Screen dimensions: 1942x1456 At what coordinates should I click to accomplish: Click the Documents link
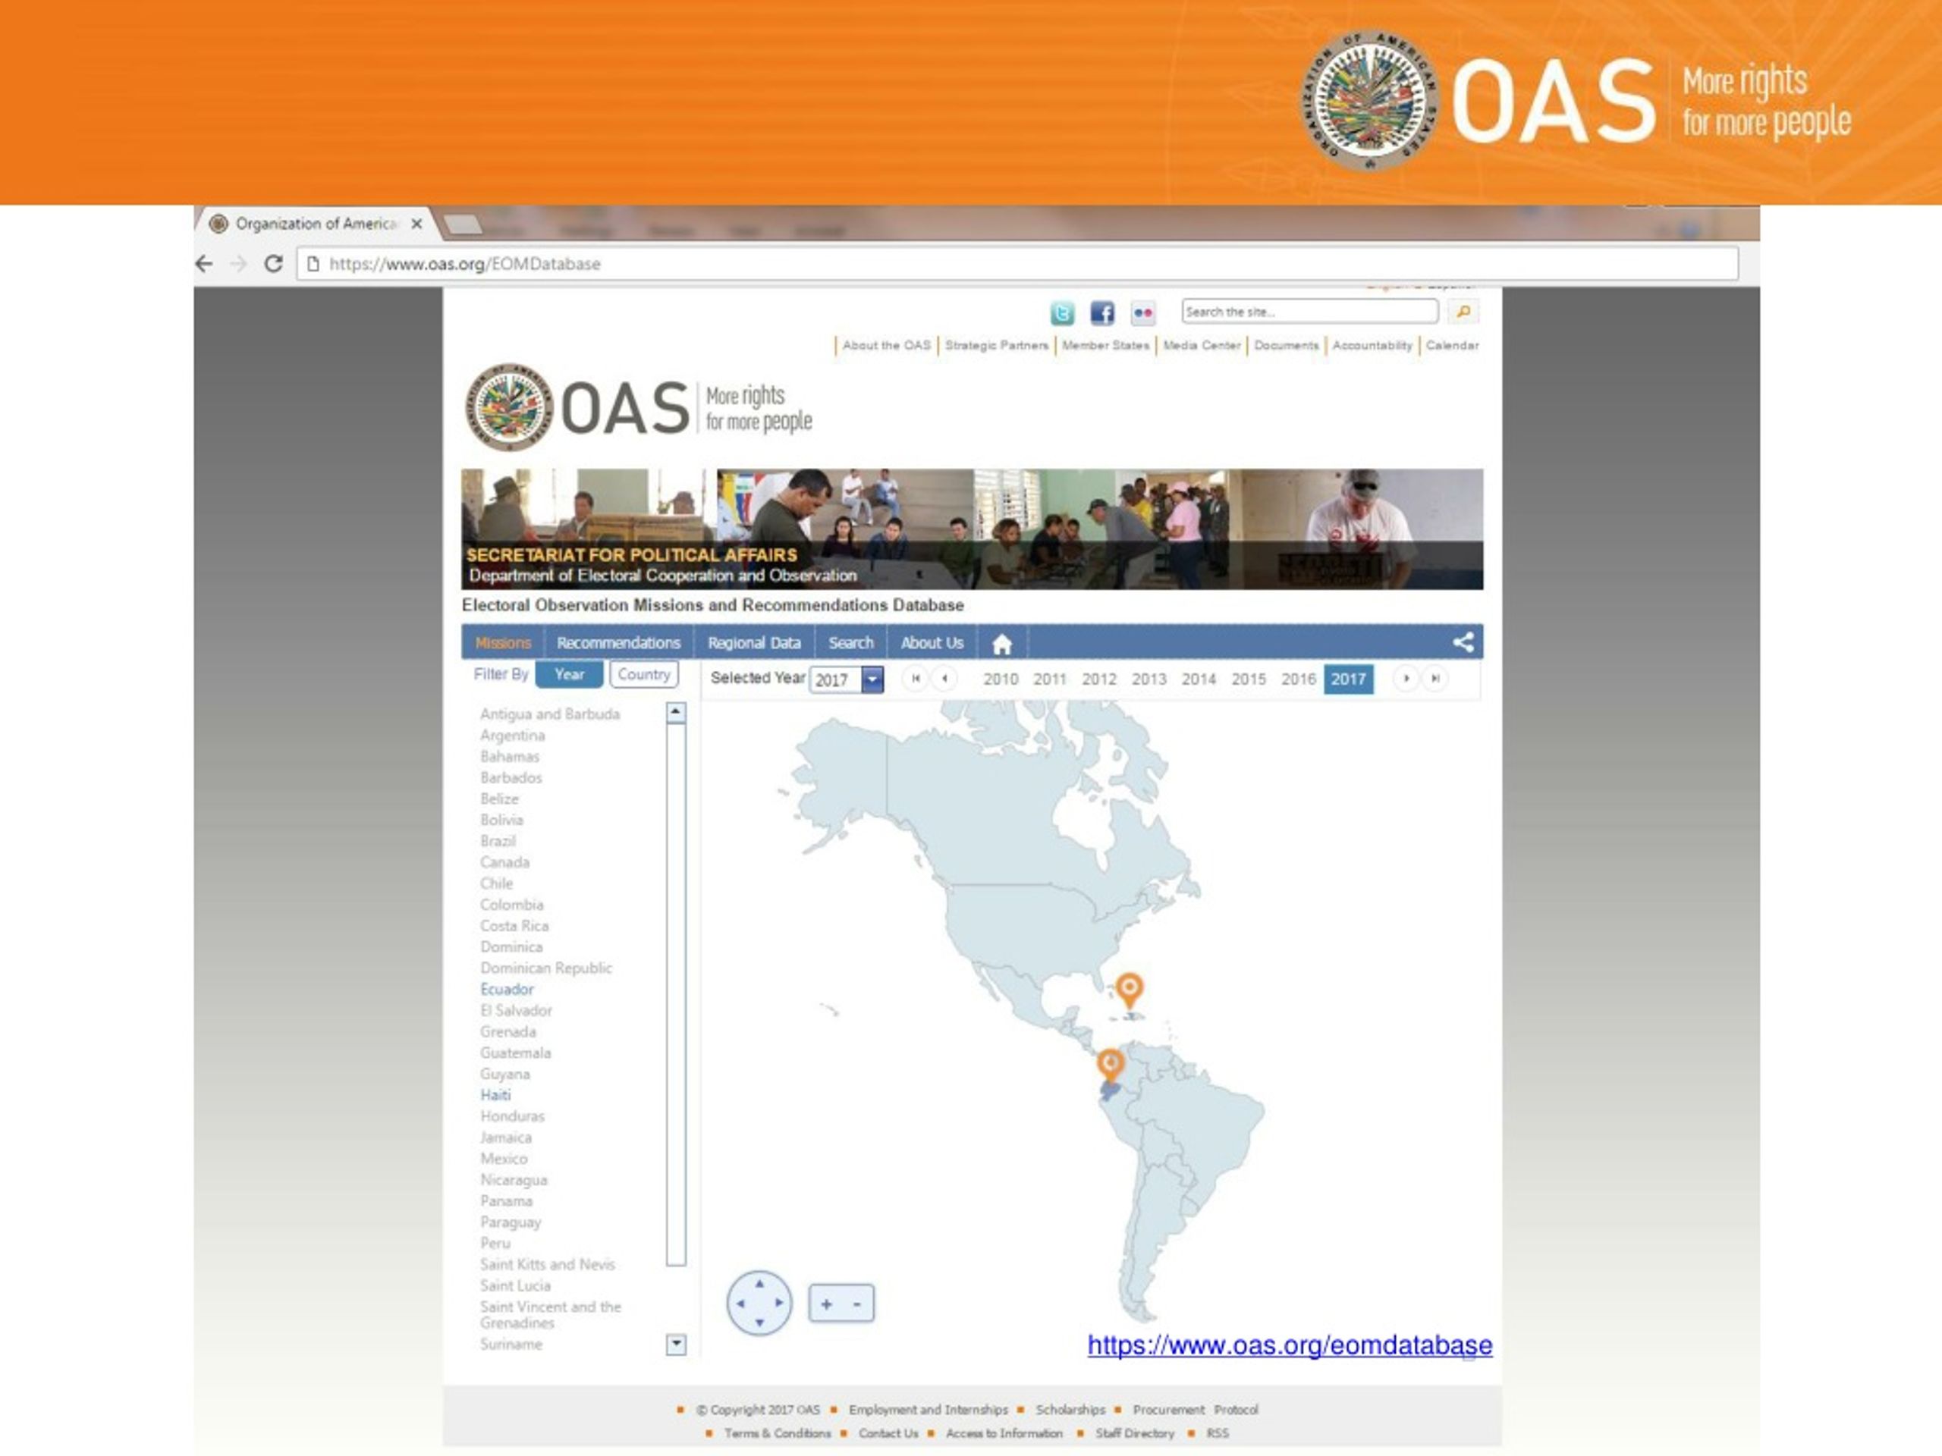[1286, 346]
